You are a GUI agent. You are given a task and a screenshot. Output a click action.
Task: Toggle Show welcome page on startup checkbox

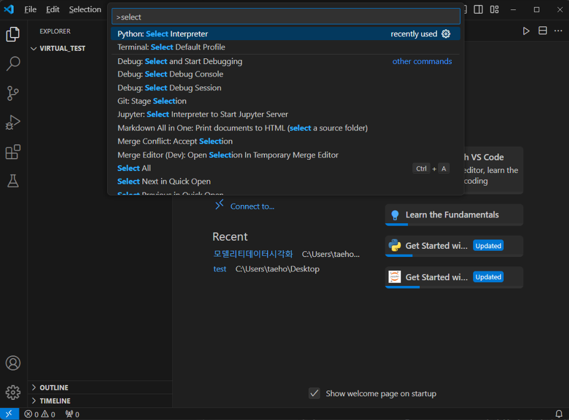(x=314, y=394)
